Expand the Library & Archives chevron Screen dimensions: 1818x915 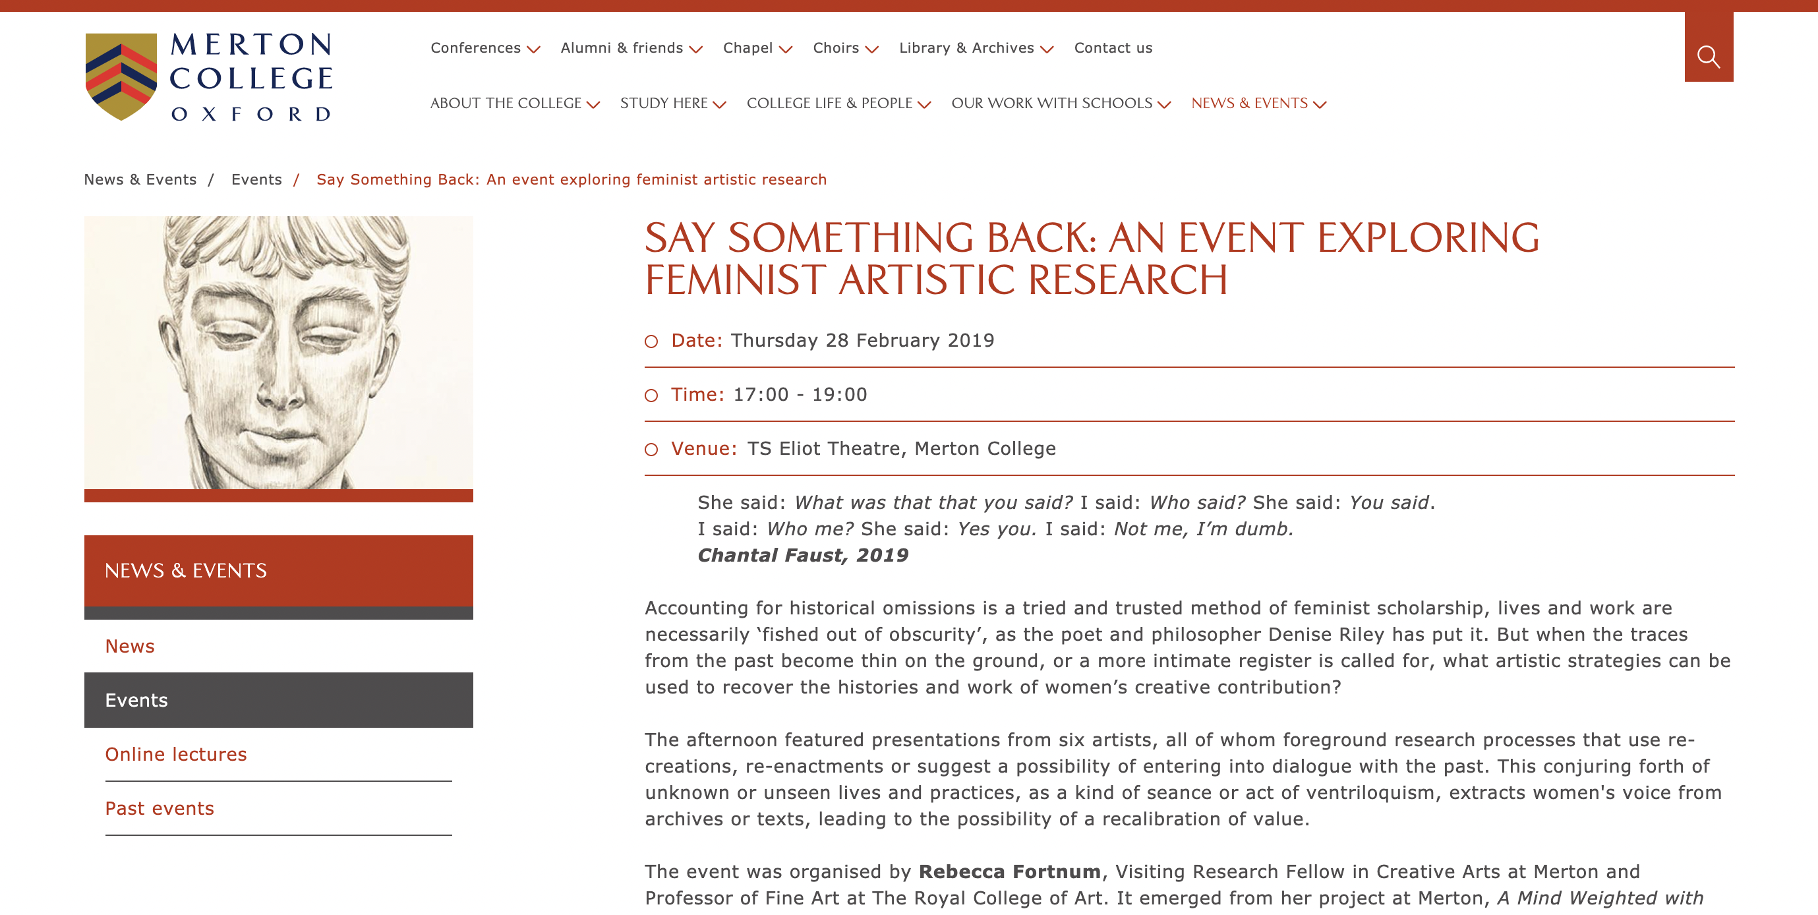point(1047,49)
